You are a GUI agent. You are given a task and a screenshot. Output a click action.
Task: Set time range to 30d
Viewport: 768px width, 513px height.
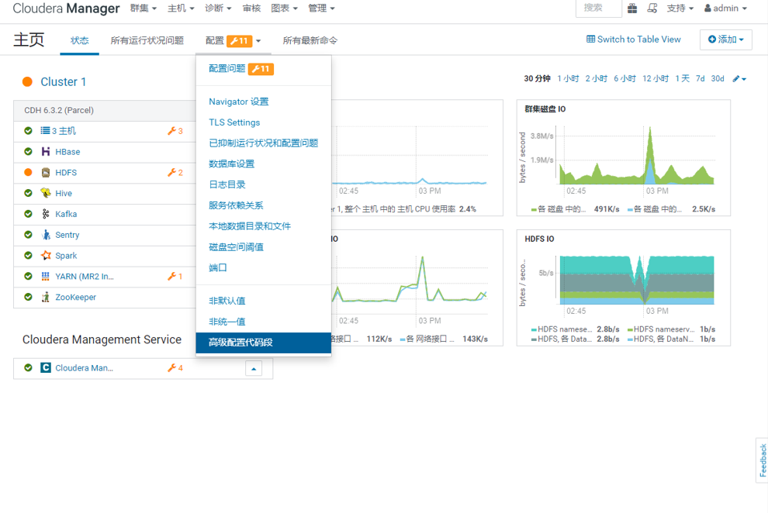(718, 79)
